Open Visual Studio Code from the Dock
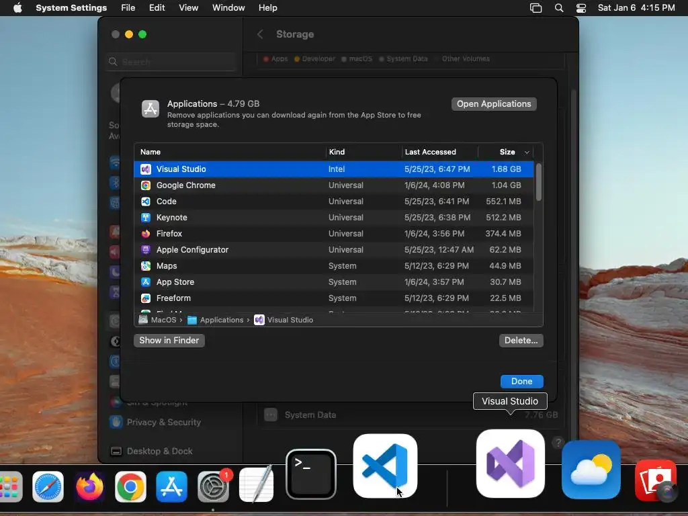Viewport: 688px width, 516px height. coord(385,466)
